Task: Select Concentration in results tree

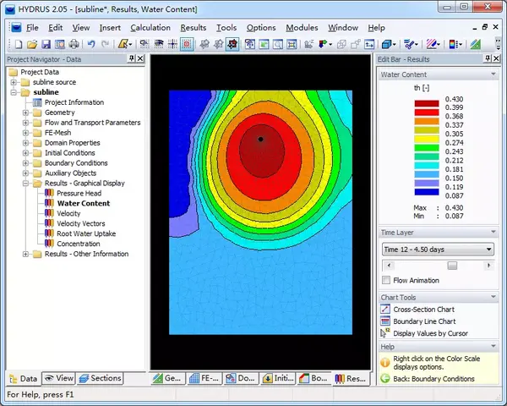Action: 79,244
